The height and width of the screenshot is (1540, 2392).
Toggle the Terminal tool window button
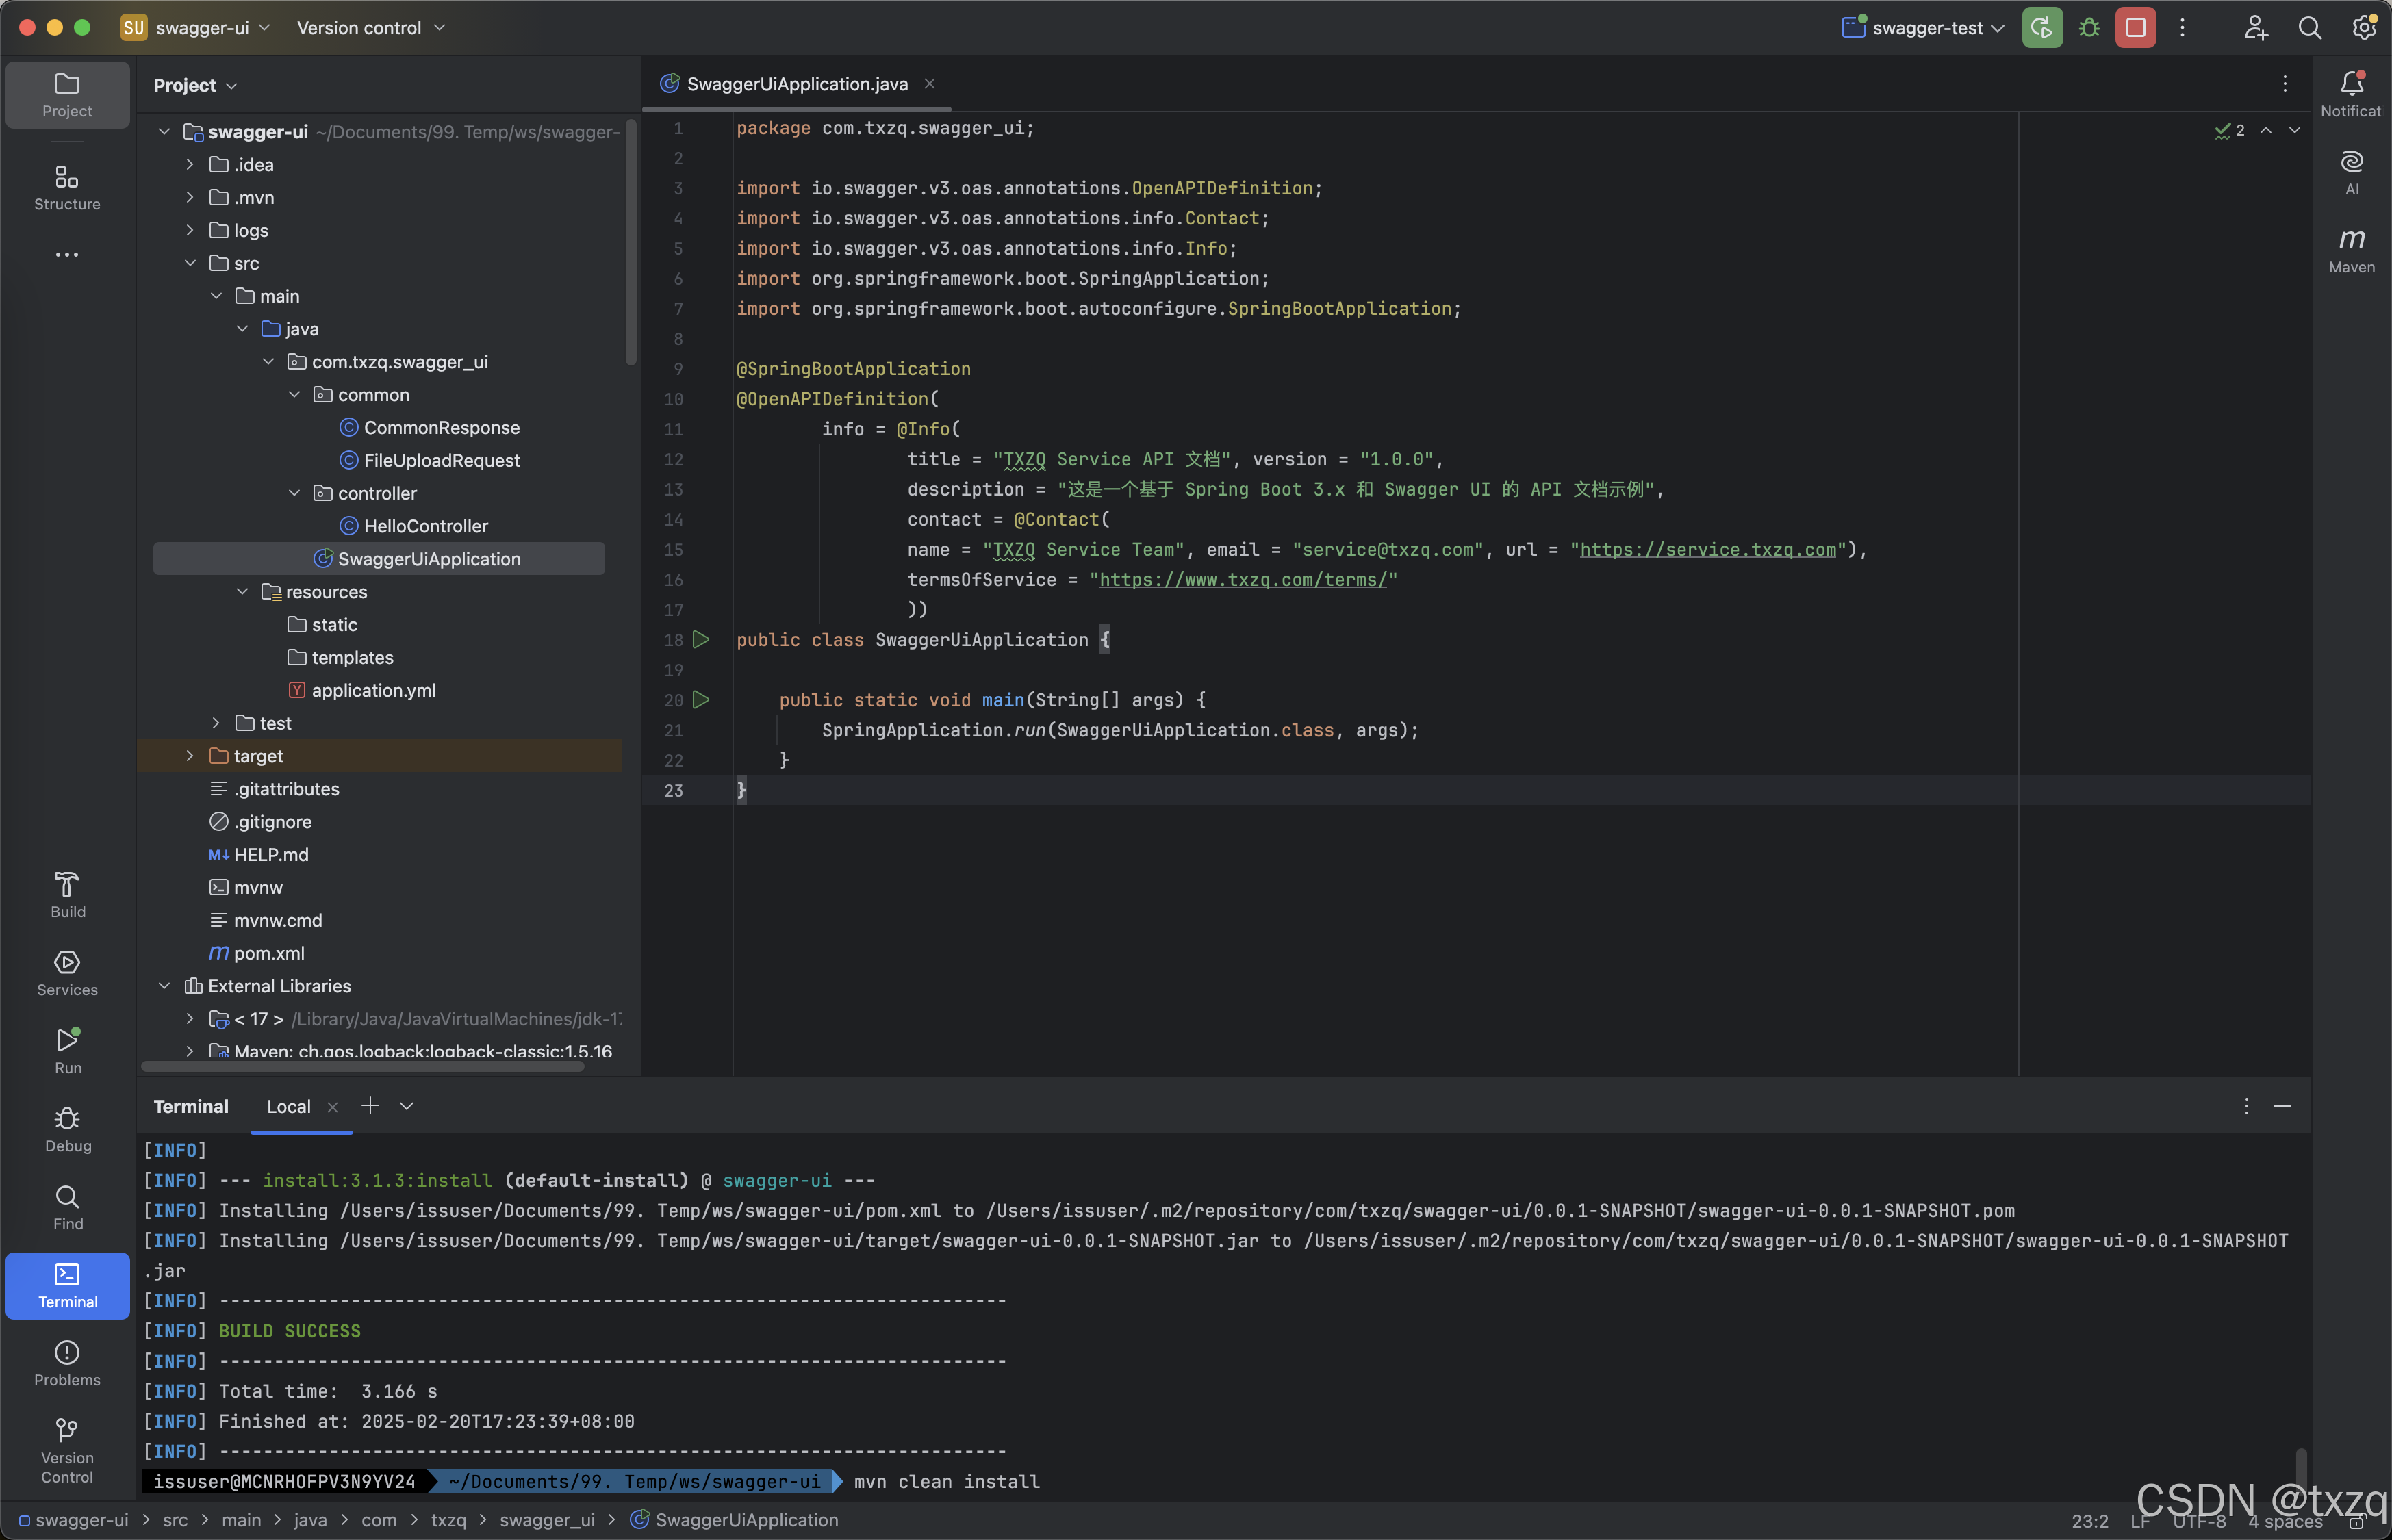[x=67, y=1285]
